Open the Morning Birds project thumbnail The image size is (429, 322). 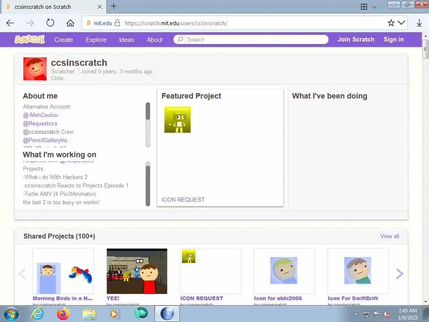tap(63, 271)
